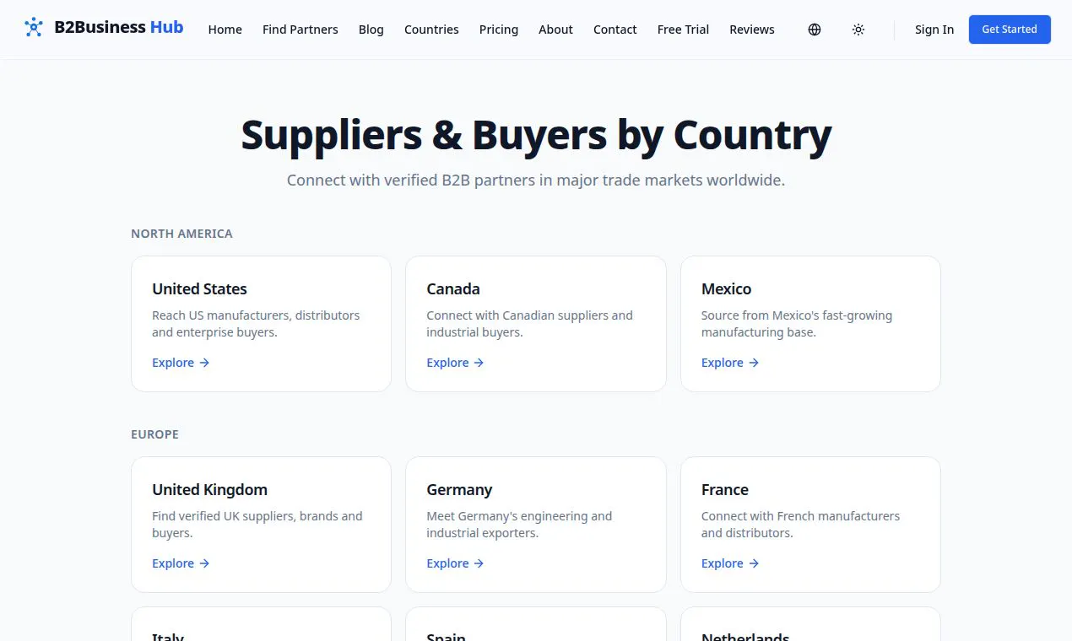Explore the United States card link
Viewport: 1072px width, 641px height.
(x=181, y=363)
